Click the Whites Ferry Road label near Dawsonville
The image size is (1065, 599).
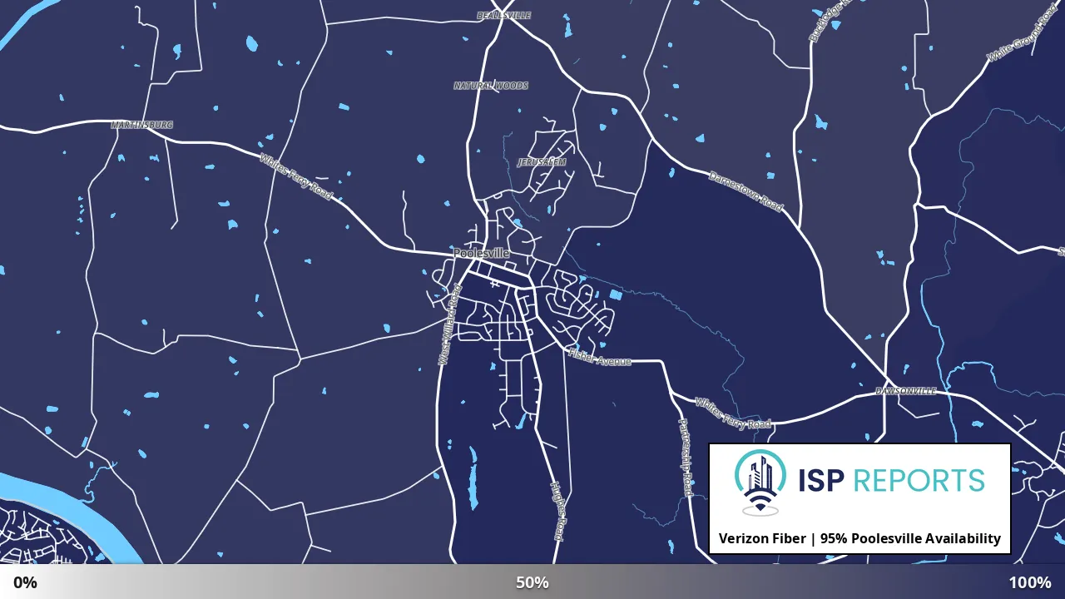pyautogui.click(x=734, y=413)
